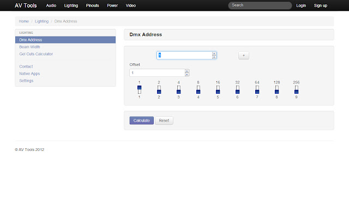Toggle DIP switch 4 (value 8)

pos(198,89)
